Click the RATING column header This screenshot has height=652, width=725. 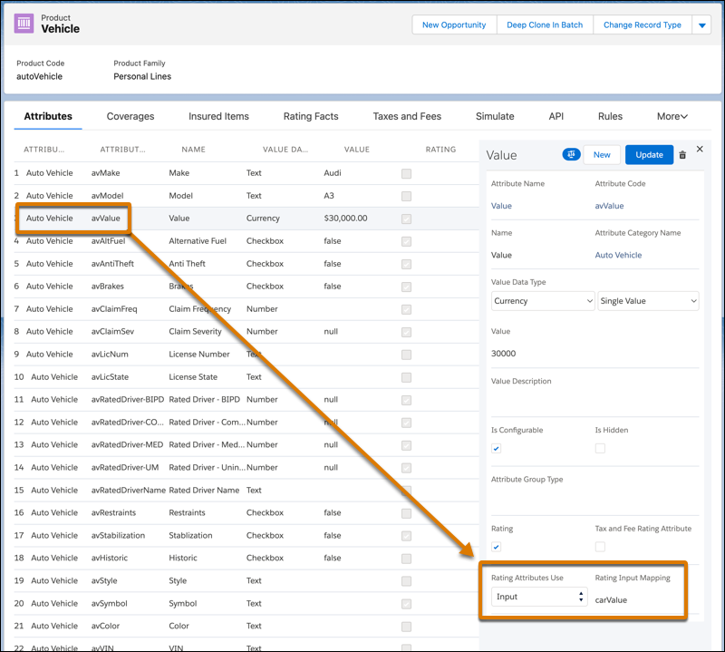440,150
